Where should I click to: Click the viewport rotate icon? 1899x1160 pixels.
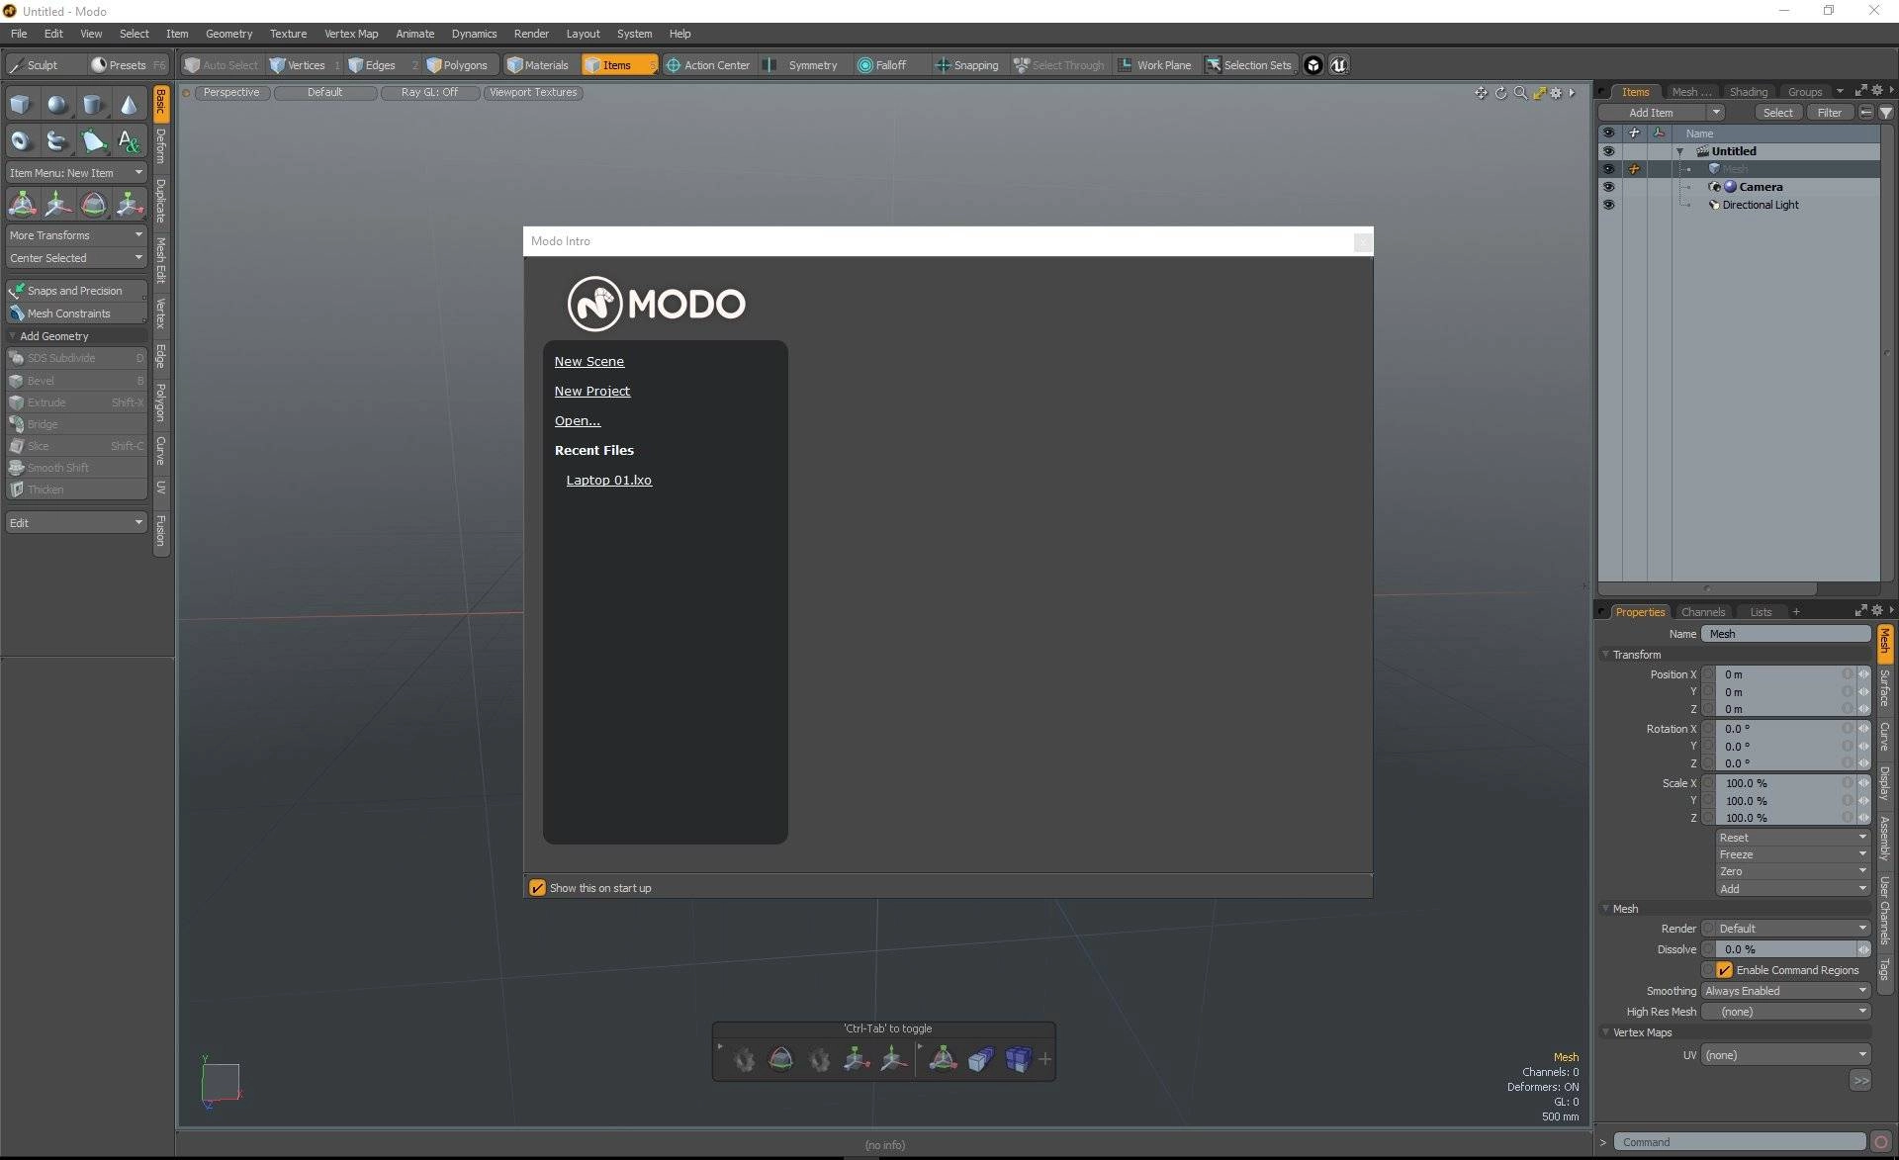click(1500, 93)
